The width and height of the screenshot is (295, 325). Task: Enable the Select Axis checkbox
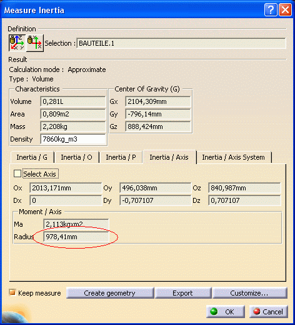tap(17, 173)
